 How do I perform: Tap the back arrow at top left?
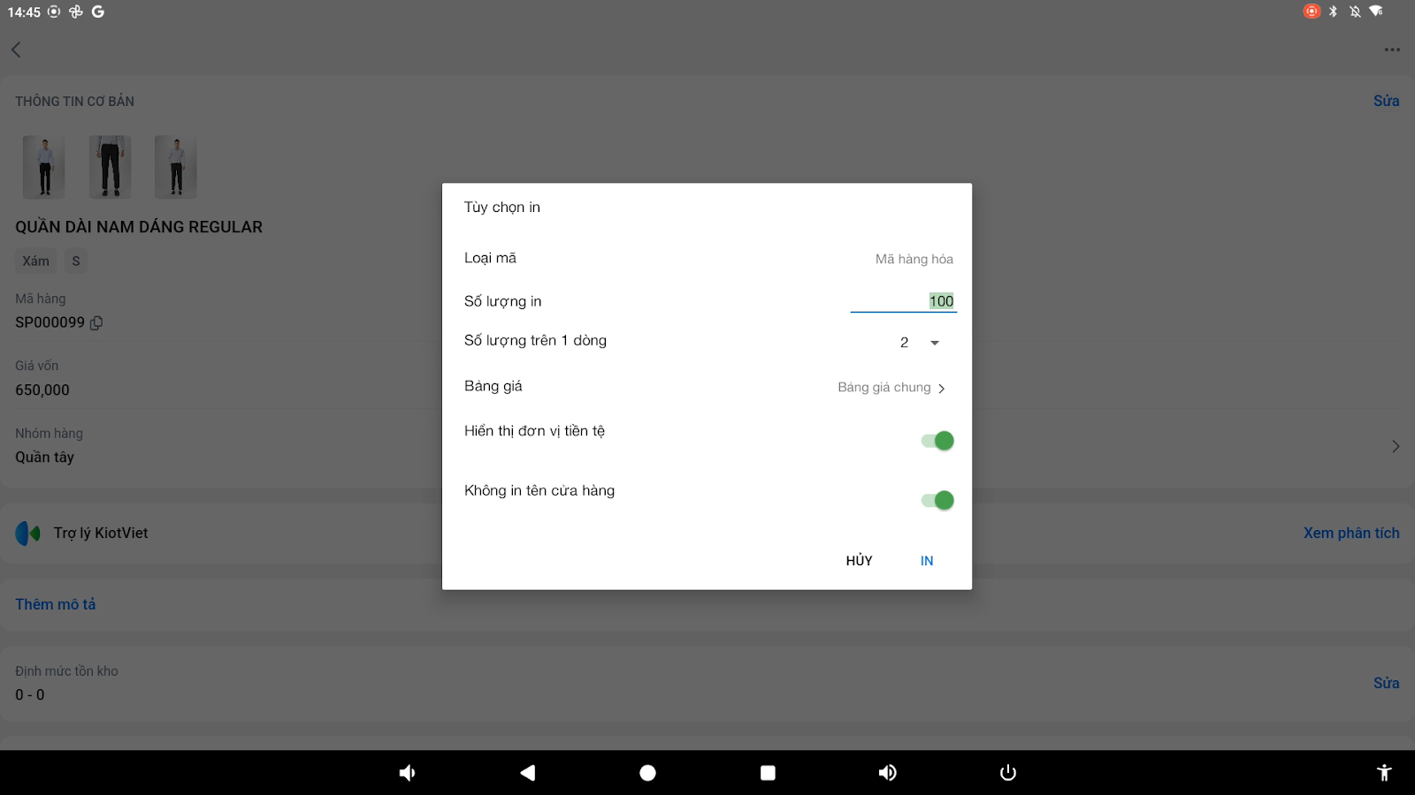click(x=16, y=49)
